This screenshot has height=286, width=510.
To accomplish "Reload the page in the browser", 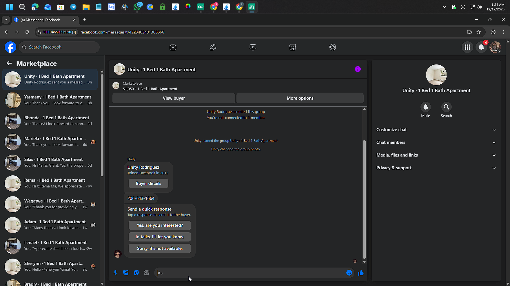I will (27, 32).
